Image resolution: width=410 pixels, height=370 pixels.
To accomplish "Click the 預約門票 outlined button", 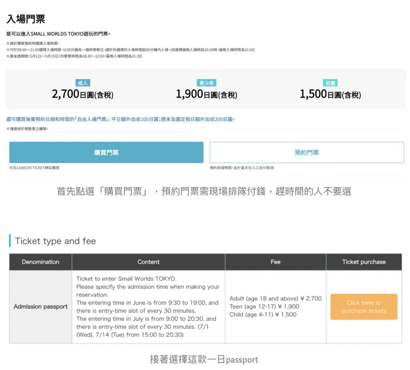I will coord(306,152).
